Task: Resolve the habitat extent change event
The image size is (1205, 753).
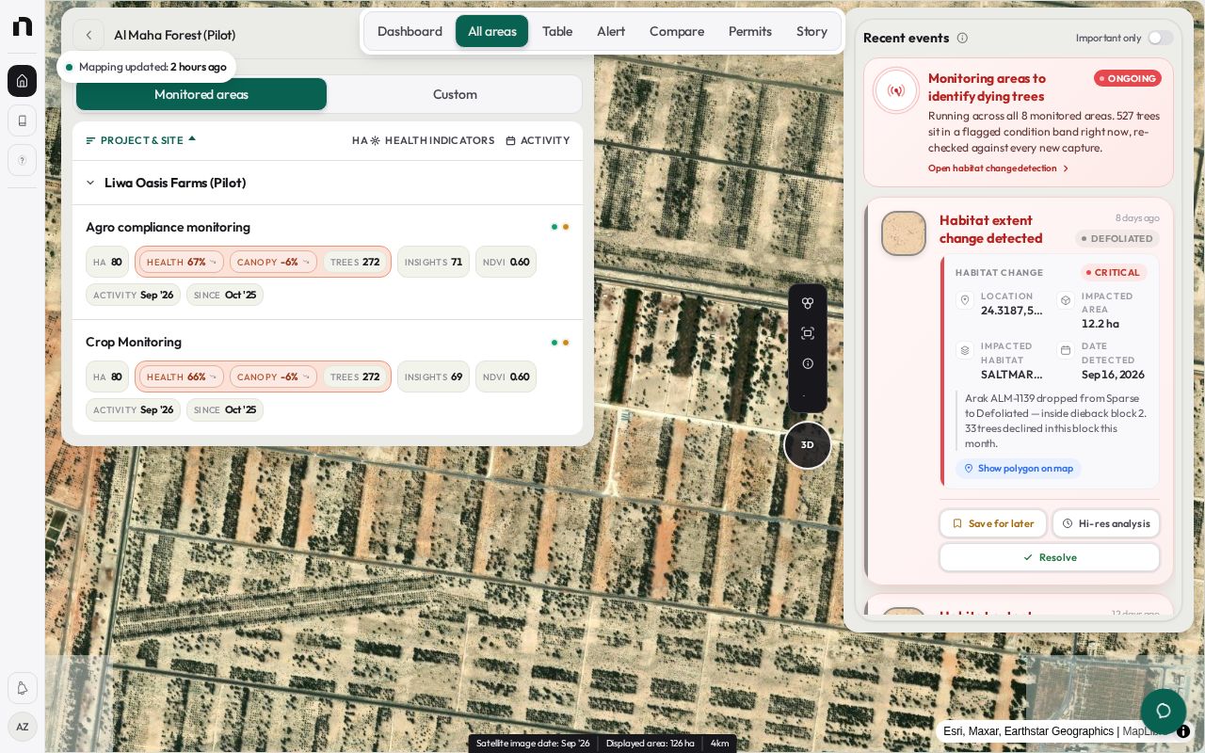Action: tap(1050, 557)
